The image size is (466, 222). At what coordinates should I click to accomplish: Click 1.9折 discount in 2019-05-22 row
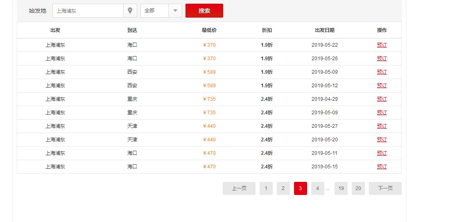(x=267, y=45)
